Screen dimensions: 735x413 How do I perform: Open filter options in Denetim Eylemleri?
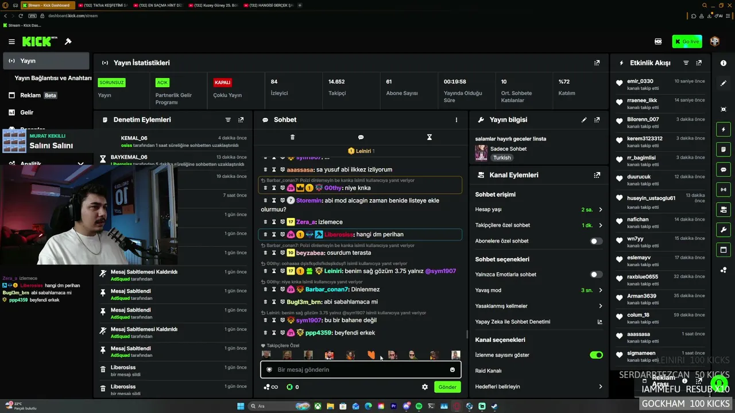click(228, 120)
